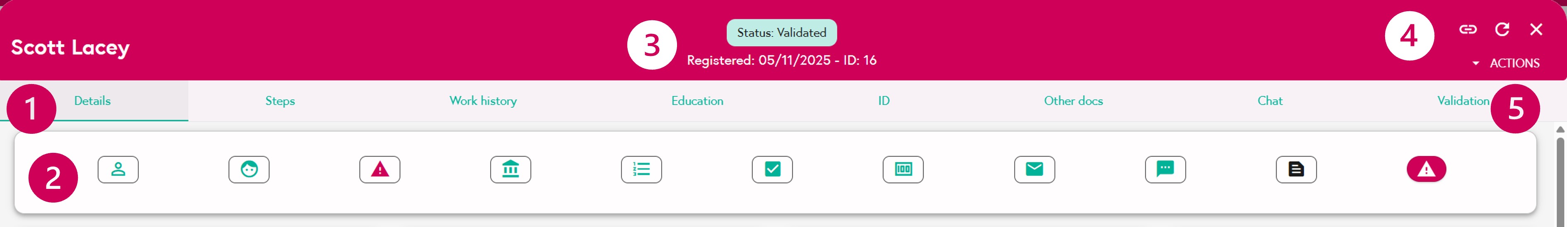Go to the Other docs tab
The height and width of the screenshot is (227, 1567).
tap(1073, 101)
